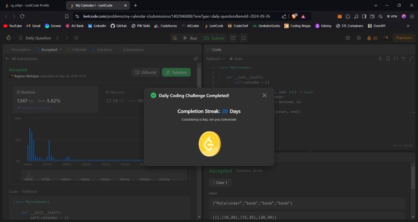Click the gold LeetCode coin
Viewport: 418px width, 222px height.
[209, 143]
